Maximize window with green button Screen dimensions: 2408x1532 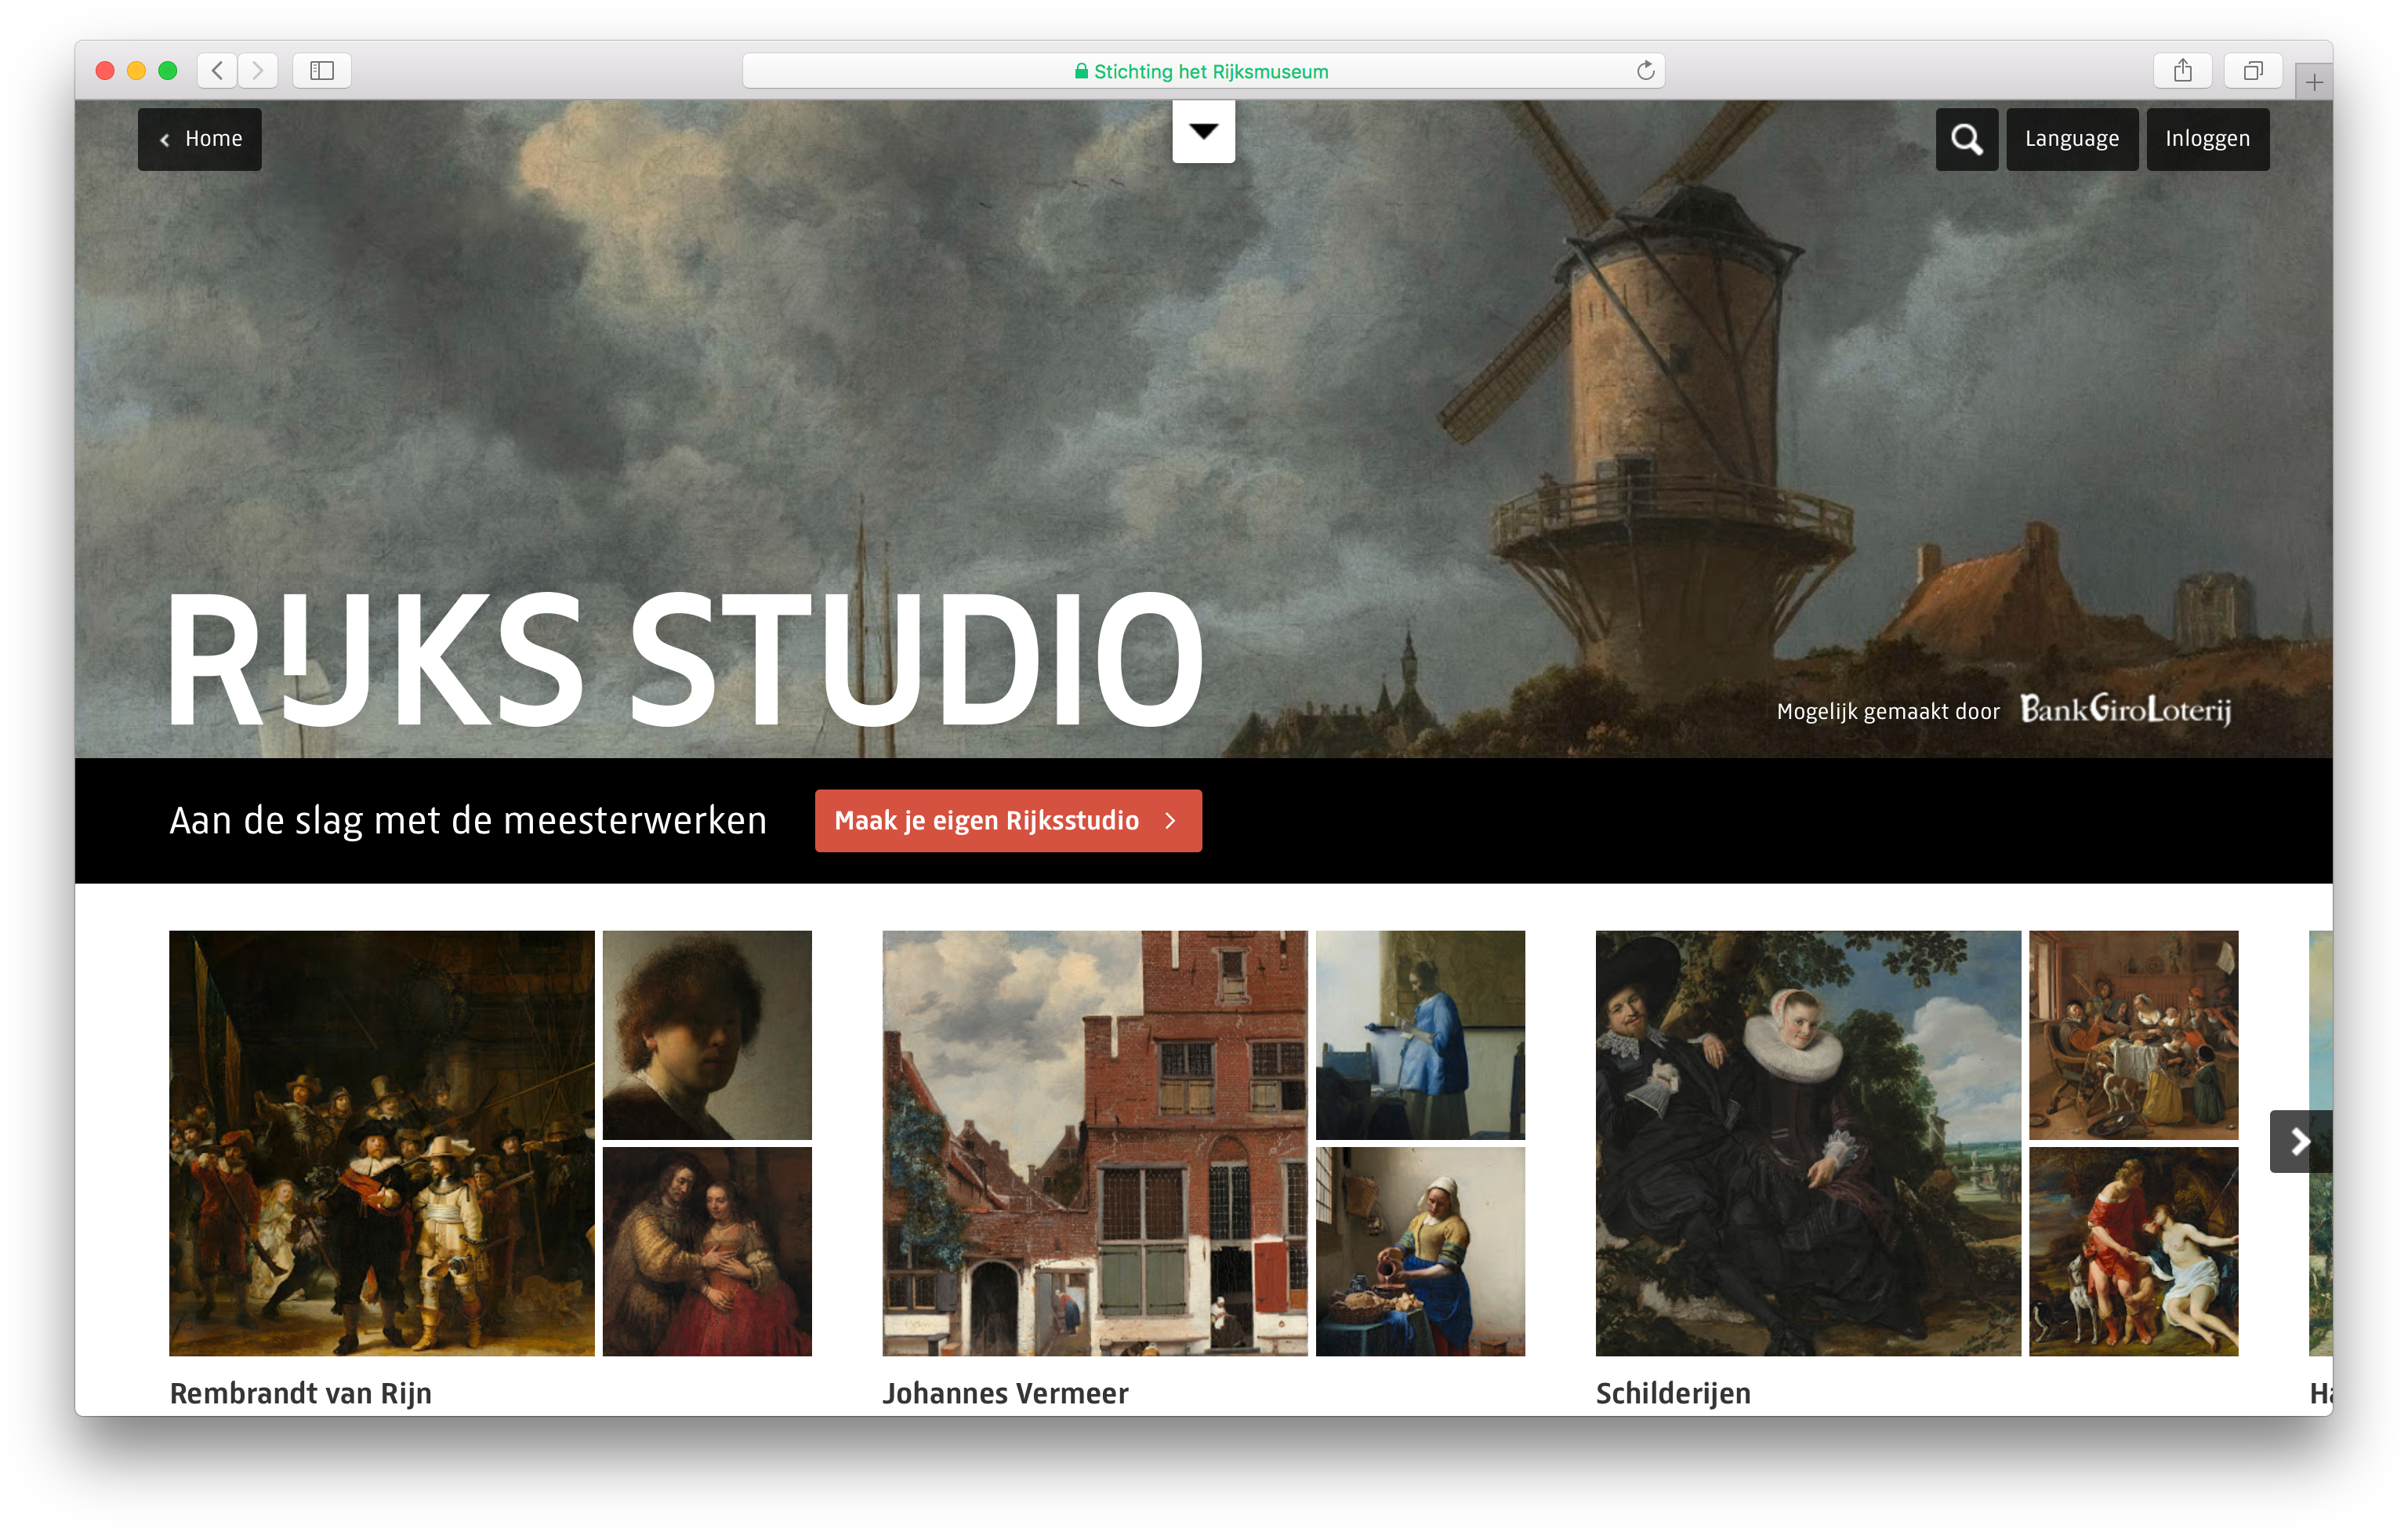pyautogui.click(x=168, y=71)
